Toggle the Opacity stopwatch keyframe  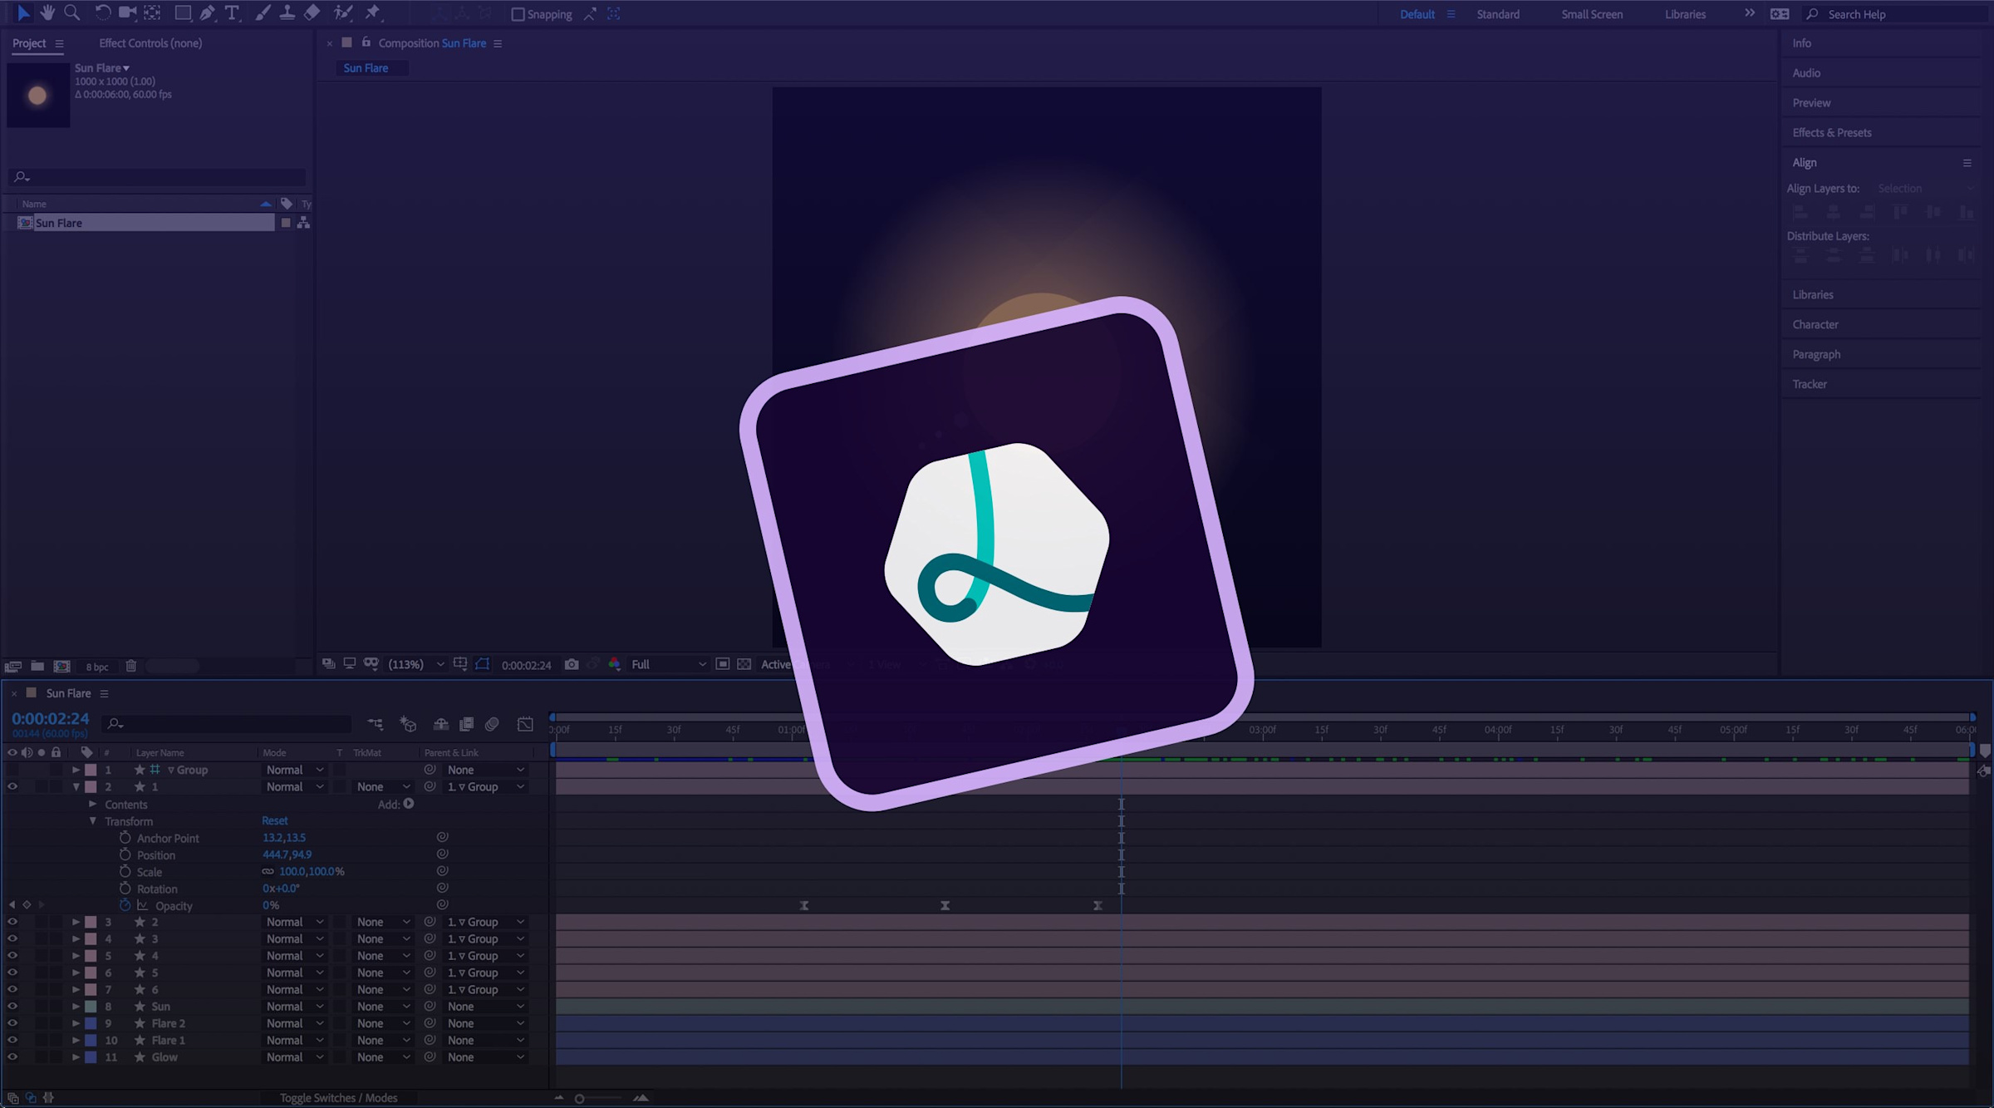click(x=126, y=905)
